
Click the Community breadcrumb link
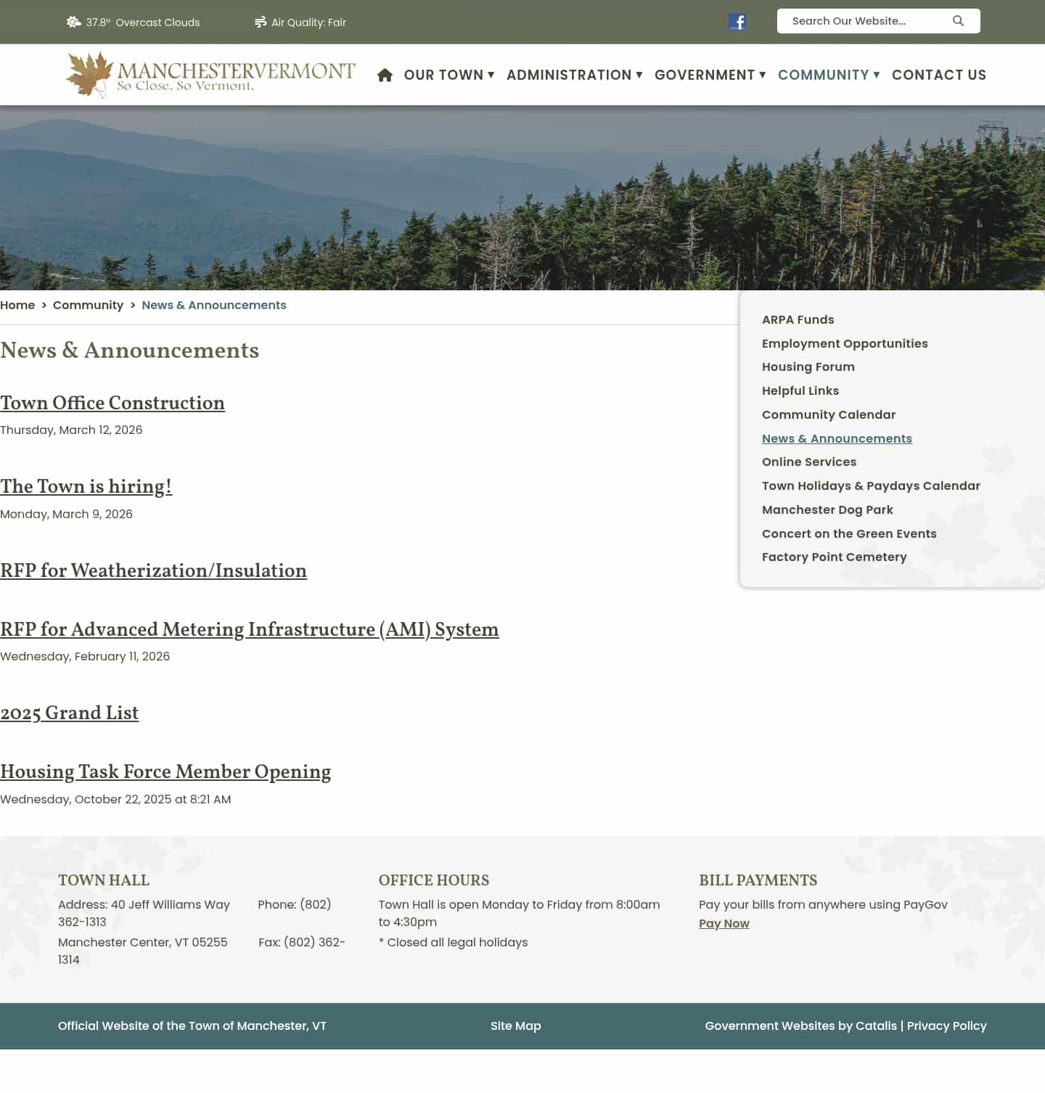(88, 305)
